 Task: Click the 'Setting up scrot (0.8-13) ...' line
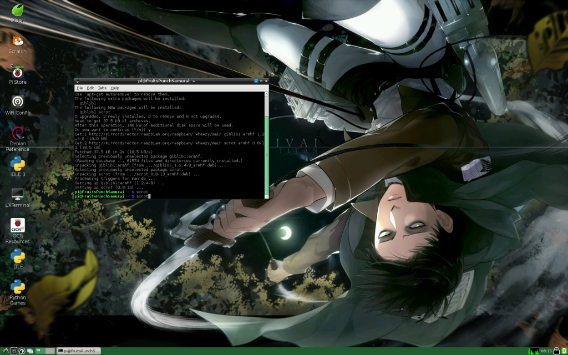tap(109, 187)
